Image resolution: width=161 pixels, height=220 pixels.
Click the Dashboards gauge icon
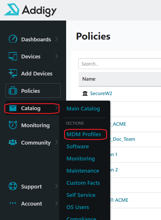(x=13, y=39)
